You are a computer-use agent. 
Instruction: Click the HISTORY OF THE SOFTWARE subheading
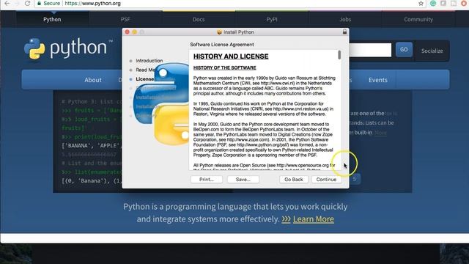(225, 67)
